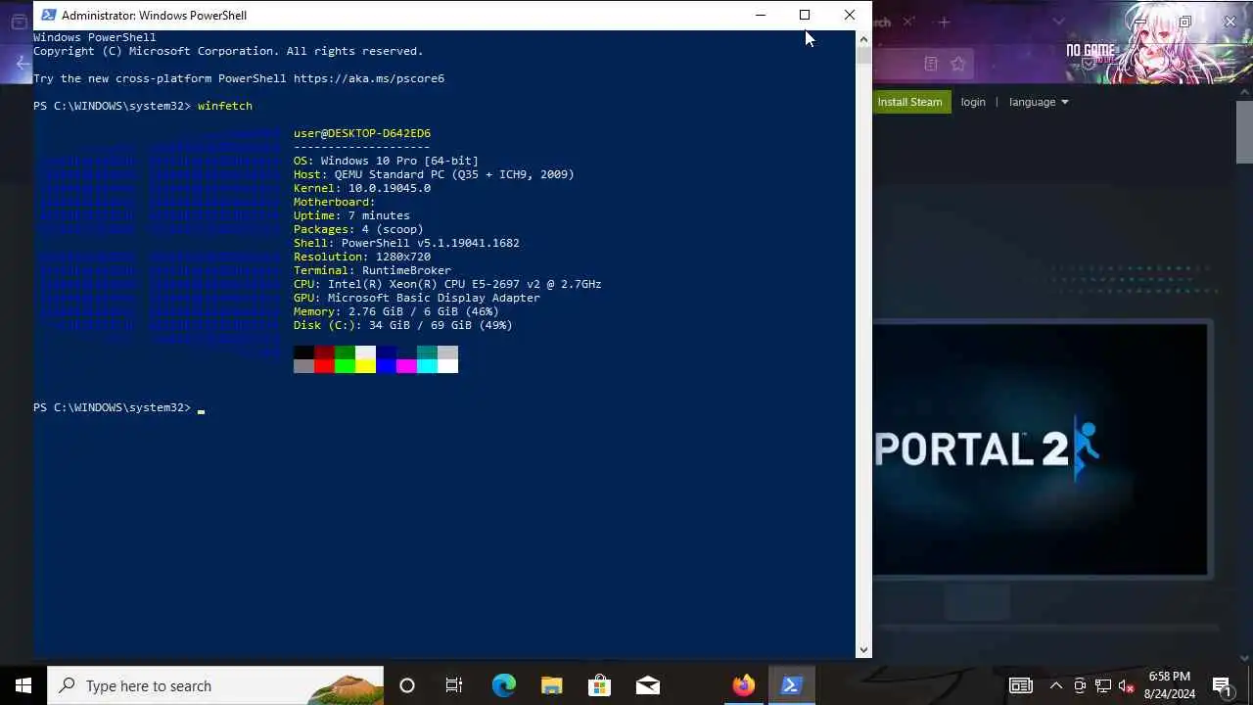This screenshot has height=705, width=1253.
Task: Click the GPU: Microsoft Basic Display line
Action: coord(417,298)
